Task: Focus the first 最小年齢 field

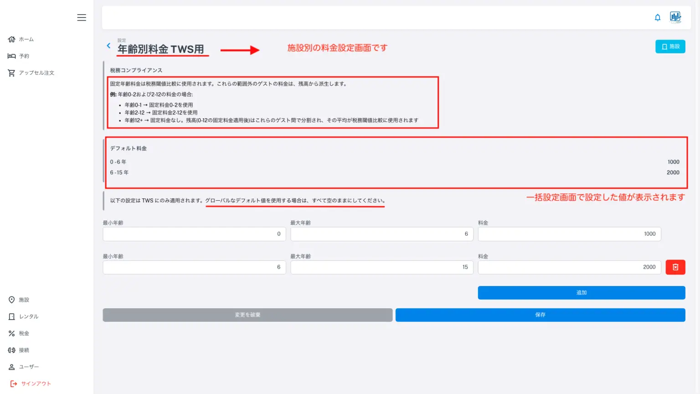Action: click(x=194, y=234)
